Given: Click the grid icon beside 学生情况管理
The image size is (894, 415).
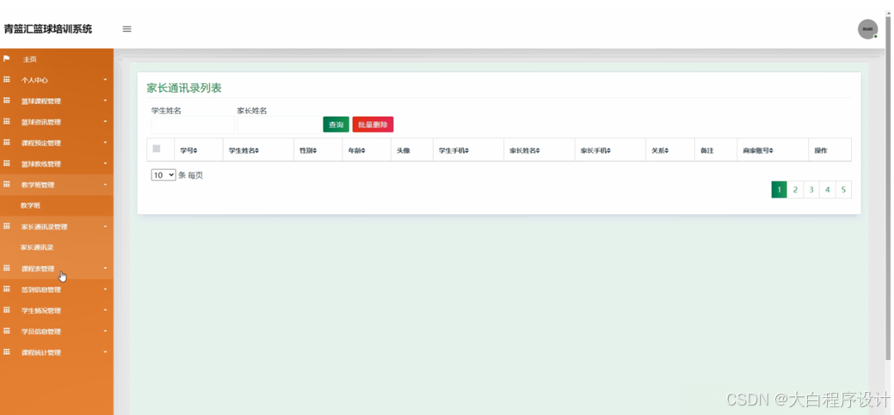Looking at the screenshot, I should pos(7,310).
